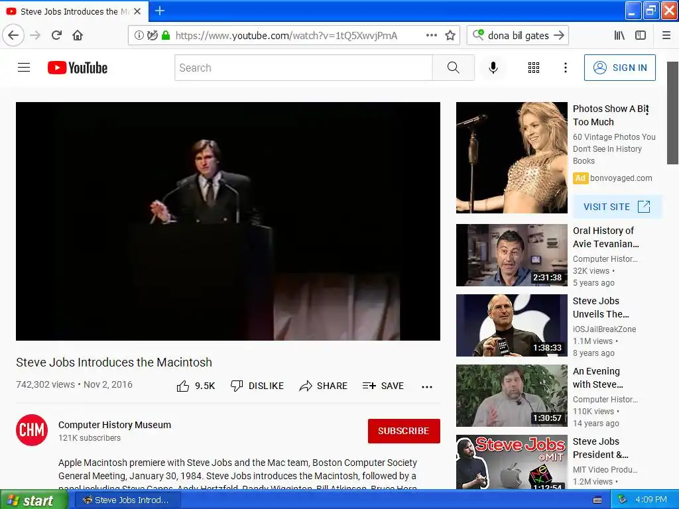Open An Evening with Steve thumbnail

[x=511, y=396]
